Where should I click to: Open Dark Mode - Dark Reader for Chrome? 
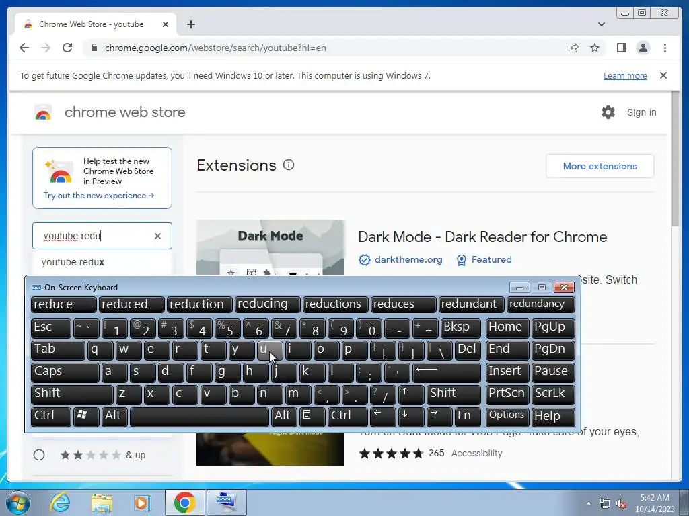click(x=482, y=237)
